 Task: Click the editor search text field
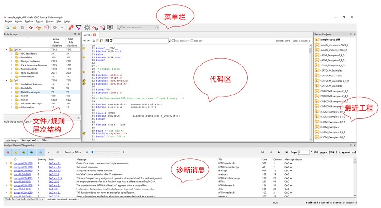(140, 41)
